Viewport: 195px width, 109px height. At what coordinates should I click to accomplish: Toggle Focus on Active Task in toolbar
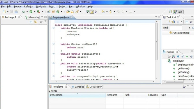click(96, 12)
